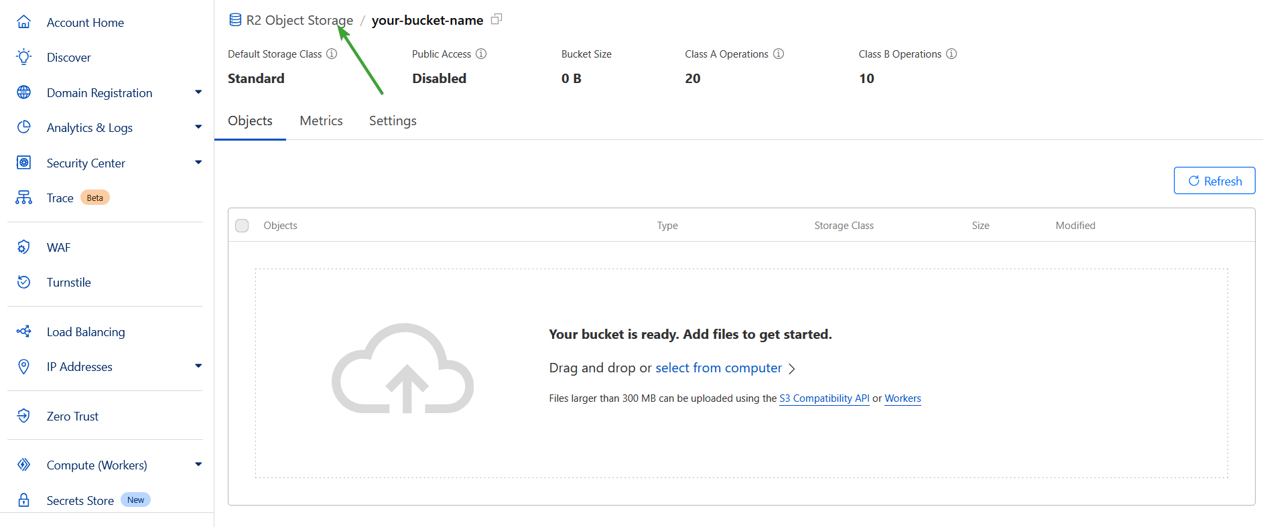Screen dimensions: 1263x527
Task: Open the Settings tab
Action: (x=393, y=121)
